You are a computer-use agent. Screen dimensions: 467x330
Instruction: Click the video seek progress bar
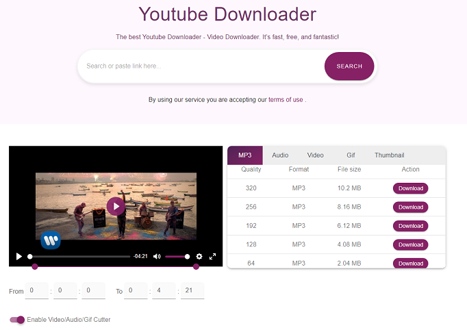coord(80,257)
